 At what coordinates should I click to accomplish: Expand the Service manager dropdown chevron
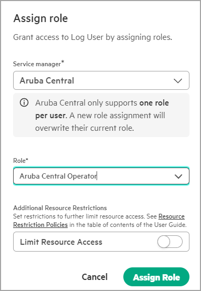(x=177, y=81)
